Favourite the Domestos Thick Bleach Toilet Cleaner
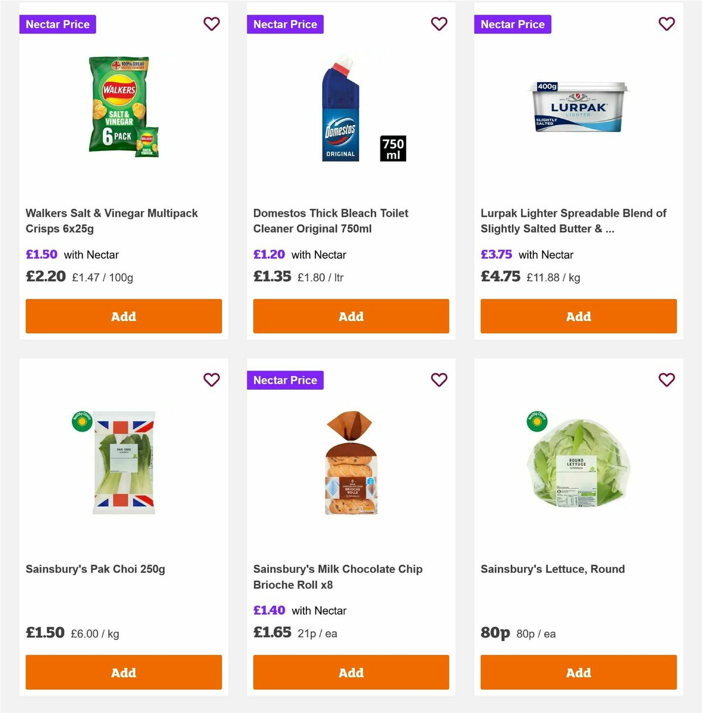The image size is (702, 713). click(439, 24)
